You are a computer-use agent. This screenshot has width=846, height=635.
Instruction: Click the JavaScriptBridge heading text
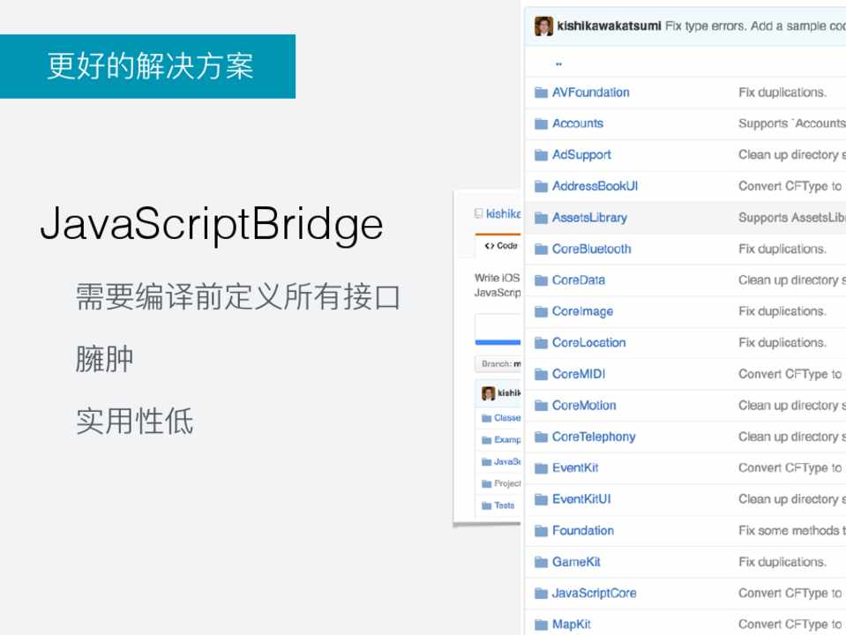212,224
